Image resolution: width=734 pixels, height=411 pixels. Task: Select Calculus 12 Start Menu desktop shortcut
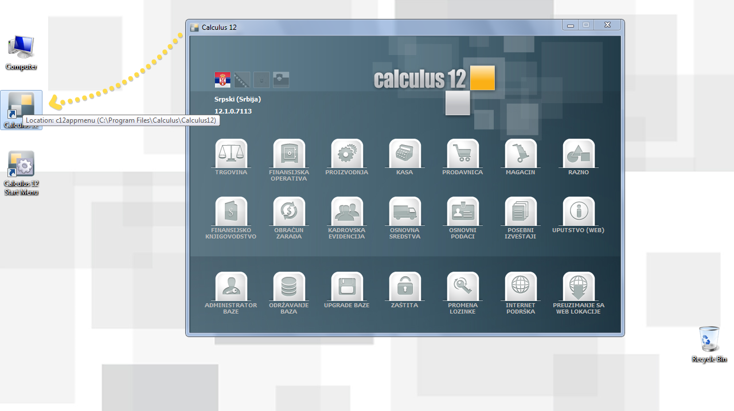click(x=21, y=173)
